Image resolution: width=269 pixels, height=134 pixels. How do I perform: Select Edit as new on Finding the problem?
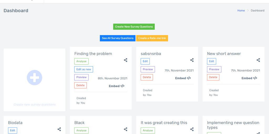pos(84,69)
